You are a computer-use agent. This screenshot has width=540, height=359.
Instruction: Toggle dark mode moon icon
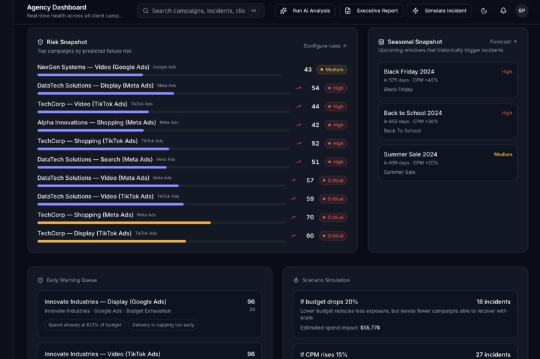pyautogui.click(x=484, y=11)
